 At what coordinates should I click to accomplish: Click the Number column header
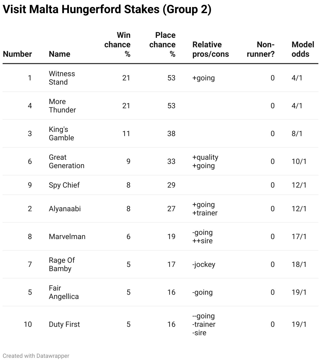[x=17, y=54]
